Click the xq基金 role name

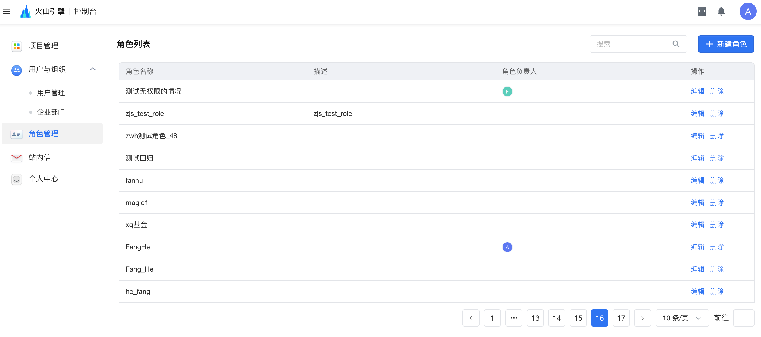136,225
